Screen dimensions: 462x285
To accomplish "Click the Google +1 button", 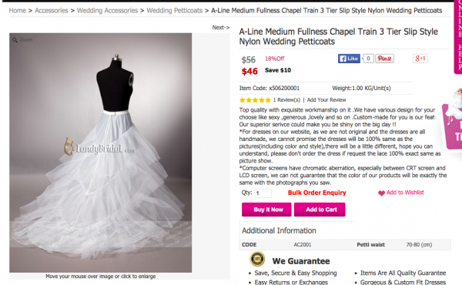I will coord(420,59).
